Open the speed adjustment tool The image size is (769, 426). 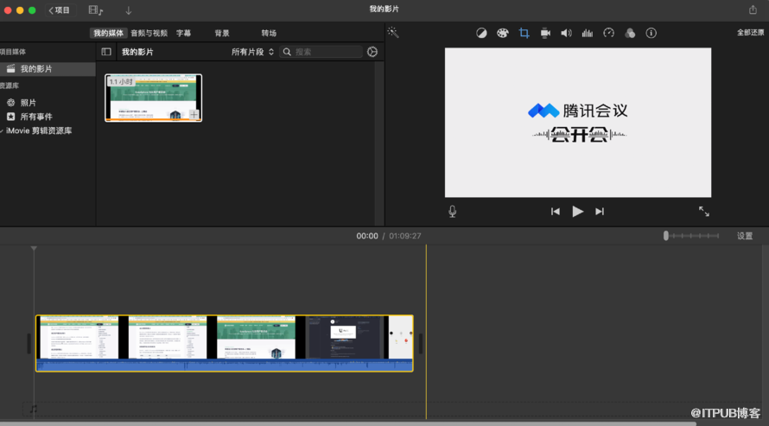[608, 33]
